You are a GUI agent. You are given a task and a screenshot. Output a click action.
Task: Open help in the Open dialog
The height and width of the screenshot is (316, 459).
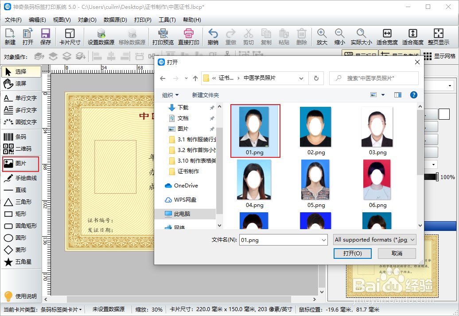point(414,95)
